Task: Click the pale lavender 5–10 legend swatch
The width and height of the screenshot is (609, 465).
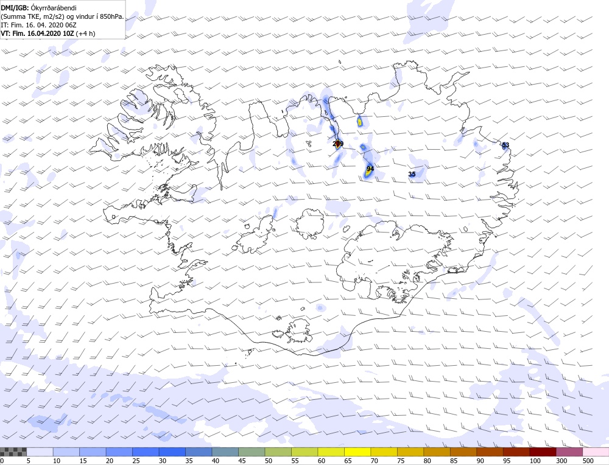Action: (x=40, y=452)
